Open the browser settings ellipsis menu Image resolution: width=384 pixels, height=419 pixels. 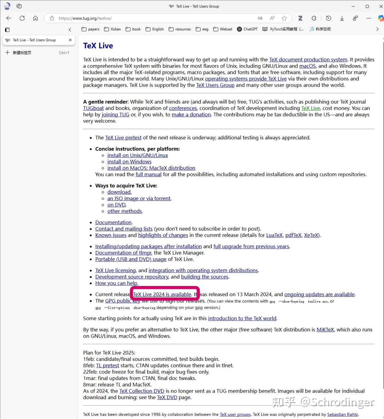(x=369, y=18)
